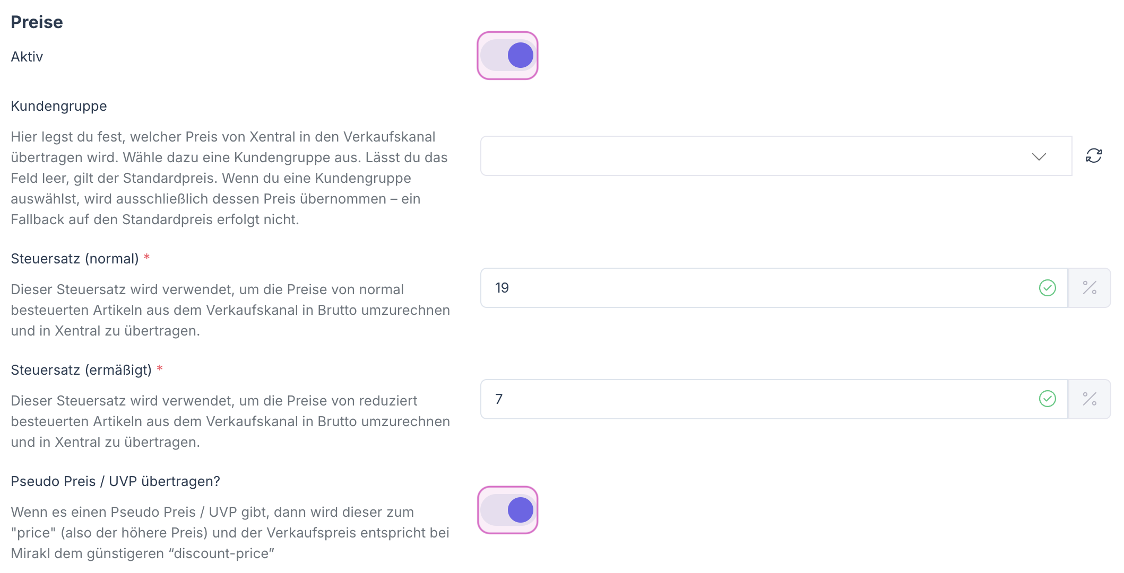Refresh the Kundengruppe list with reload icon

pos(1094,156)
